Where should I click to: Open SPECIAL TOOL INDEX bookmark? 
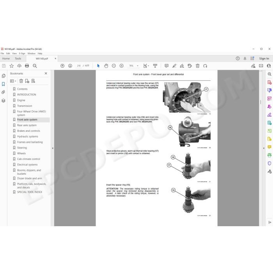(x=30, y=192)
